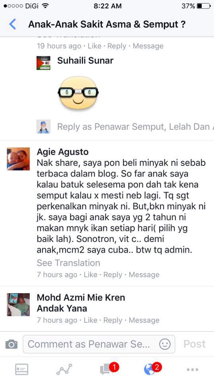This screenshot has height=382, width=214.
Task: Open the more options three-dot tab
Action: 192,370
